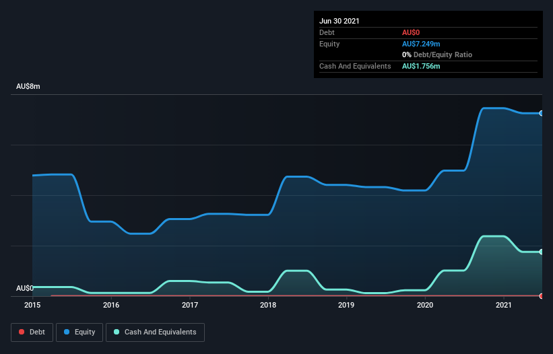Toggle the Debt legend button
Image resolution: width=553 pixels, height=354 pixels.
[32, 332]
